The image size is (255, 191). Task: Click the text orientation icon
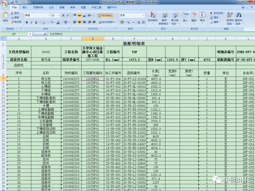pos(90,15)
